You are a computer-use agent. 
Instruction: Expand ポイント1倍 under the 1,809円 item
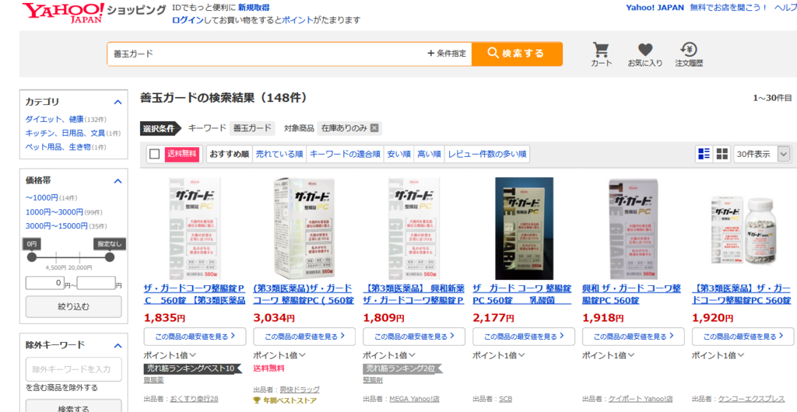tap(389, 355)
